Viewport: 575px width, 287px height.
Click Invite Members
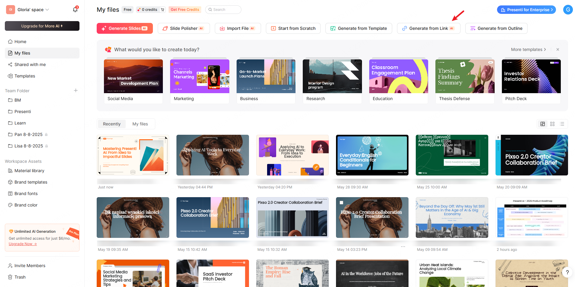tap(42, 266)
